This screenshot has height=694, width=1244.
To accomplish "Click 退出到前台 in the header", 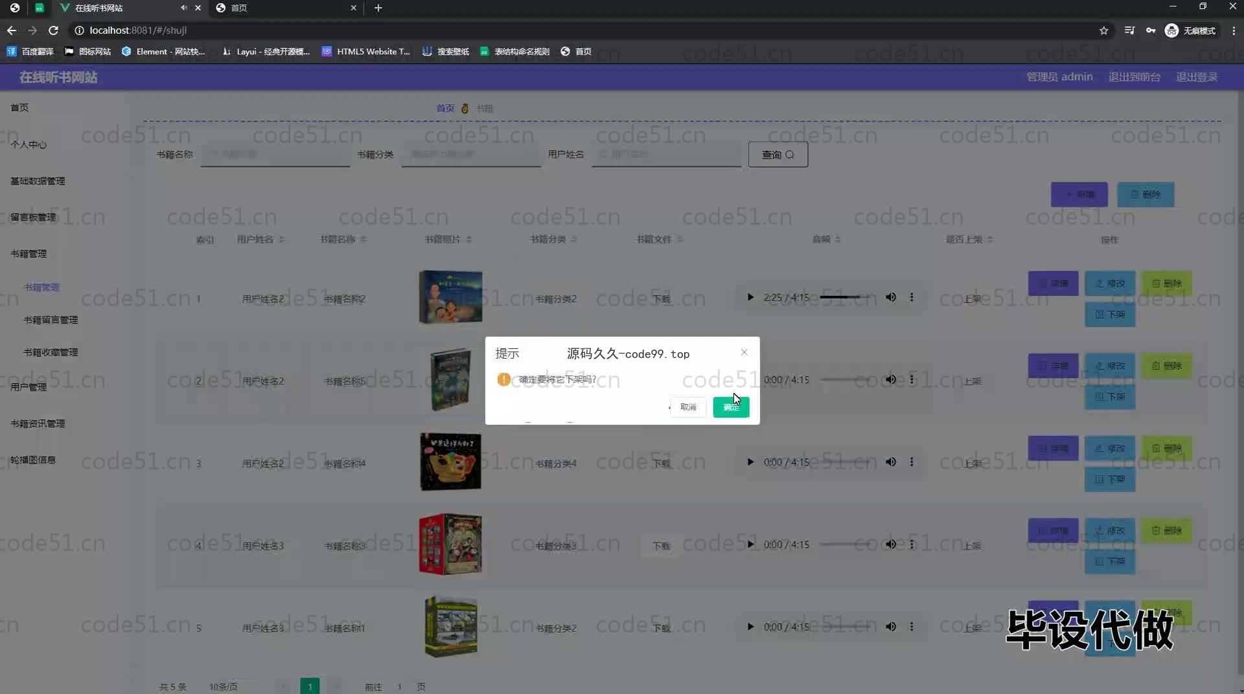I will click(x=1134, y=77).
